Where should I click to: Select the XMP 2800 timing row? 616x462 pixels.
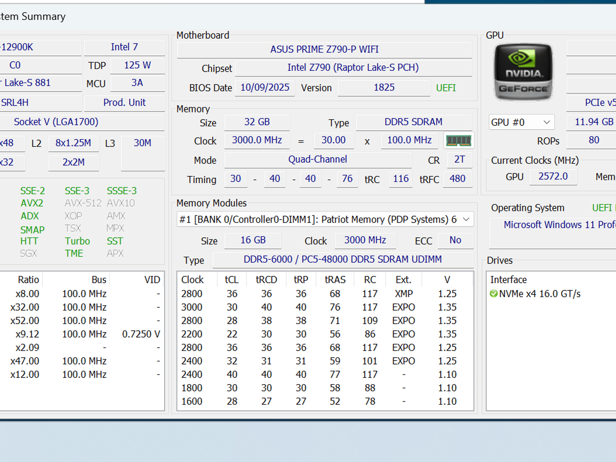click(325, 294)
